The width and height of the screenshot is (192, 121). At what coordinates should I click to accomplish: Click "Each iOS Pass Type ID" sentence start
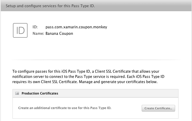click(146, 77)
